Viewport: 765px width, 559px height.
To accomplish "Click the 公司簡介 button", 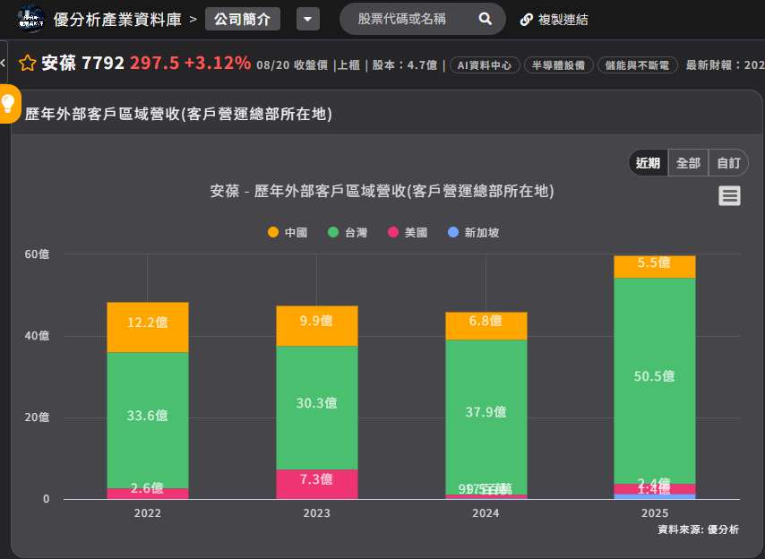I will (243, 19).
